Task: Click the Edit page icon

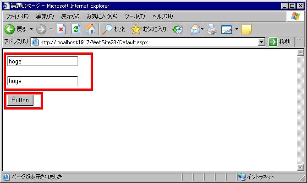Action: pyautogui.click(x=226, y=29)
